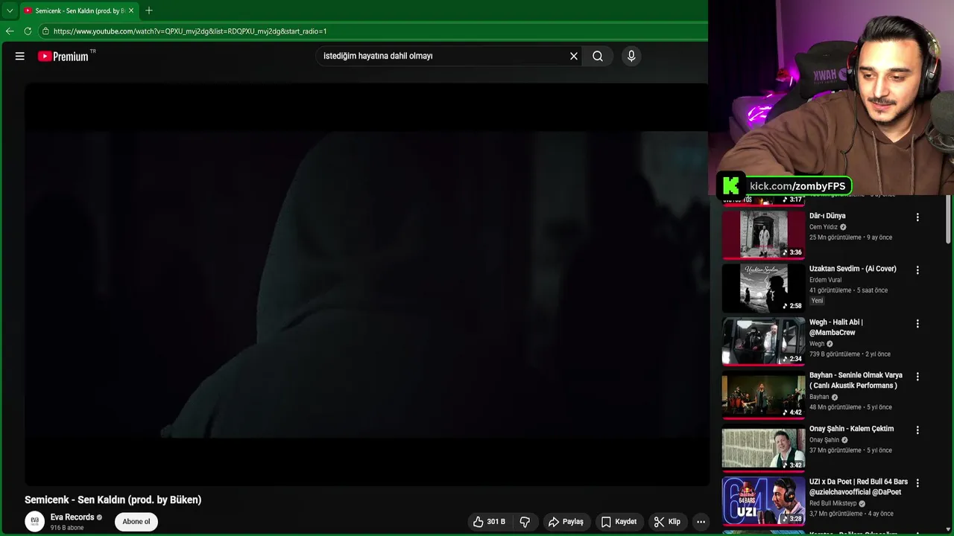Open Wegh - Halit Abi thumbnail
This screenshot has width=954, height=536.
point(763,342)
